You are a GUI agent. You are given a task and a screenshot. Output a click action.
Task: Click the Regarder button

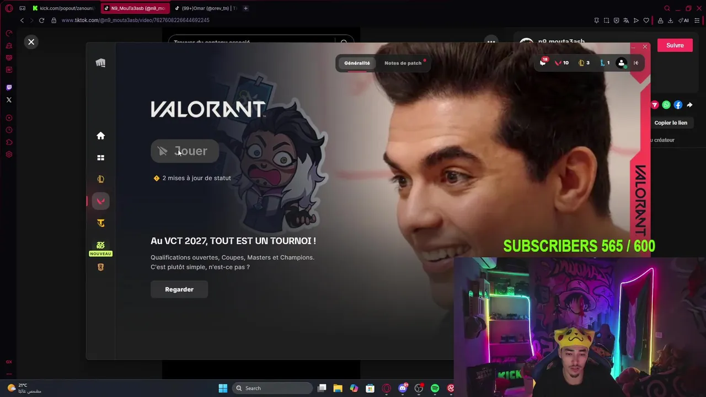coord(179,289)
